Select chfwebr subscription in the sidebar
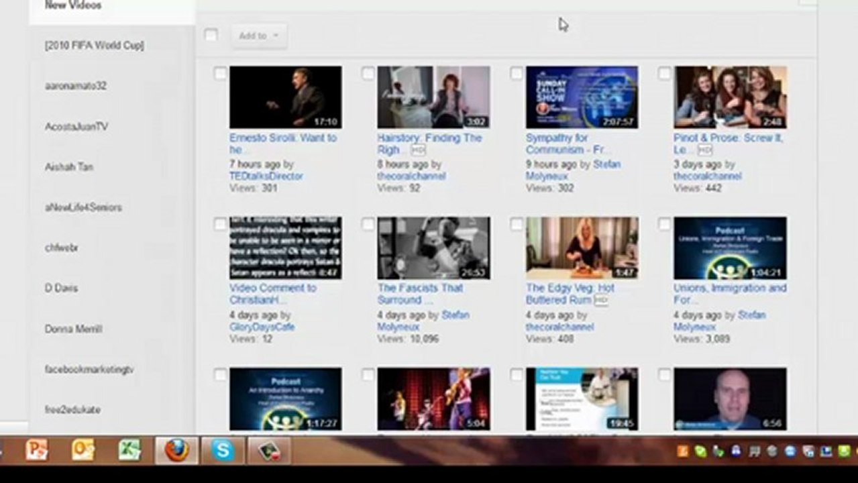Screen dimensions: 858x483 click(x=61, y=248)
